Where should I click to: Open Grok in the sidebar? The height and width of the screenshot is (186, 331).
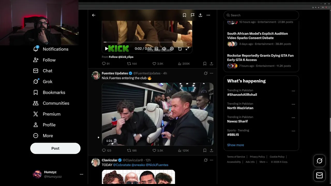coord(43,82)
